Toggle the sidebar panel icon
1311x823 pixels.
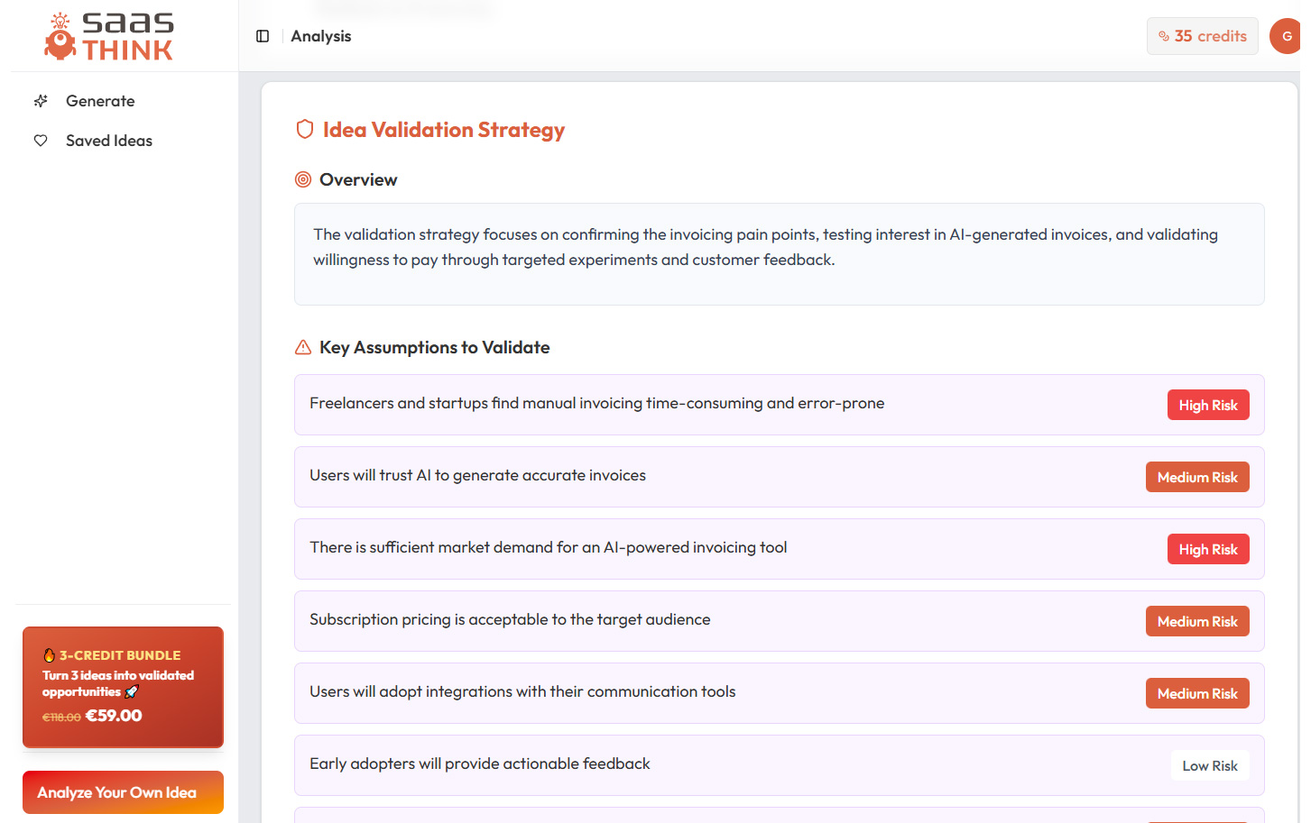[263, 36]
